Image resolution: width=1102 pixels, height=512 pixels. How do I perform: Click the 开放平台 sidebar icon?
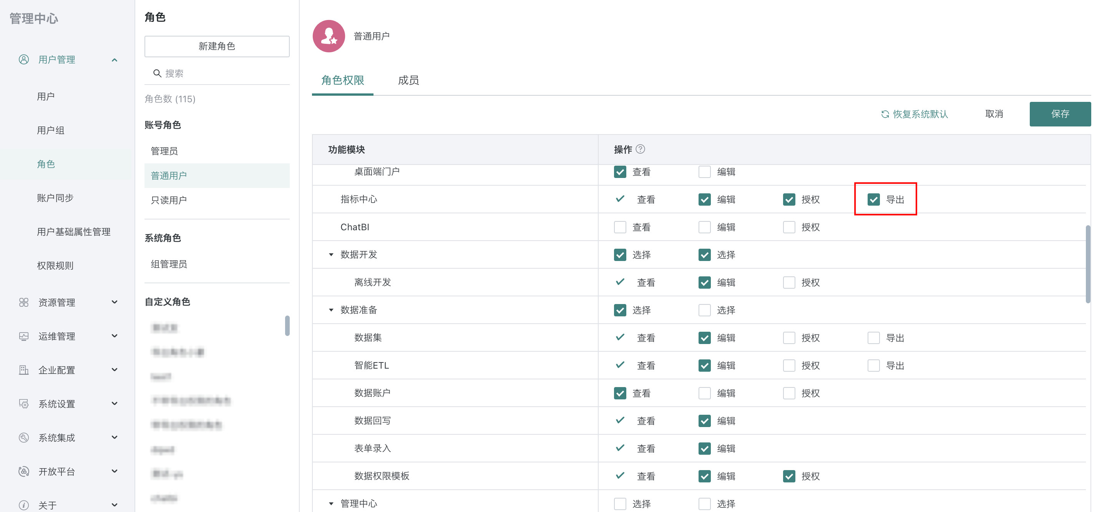point(24,471)
